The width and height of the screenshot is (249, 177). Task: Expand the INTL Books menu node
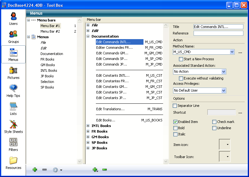coord(88,126)
